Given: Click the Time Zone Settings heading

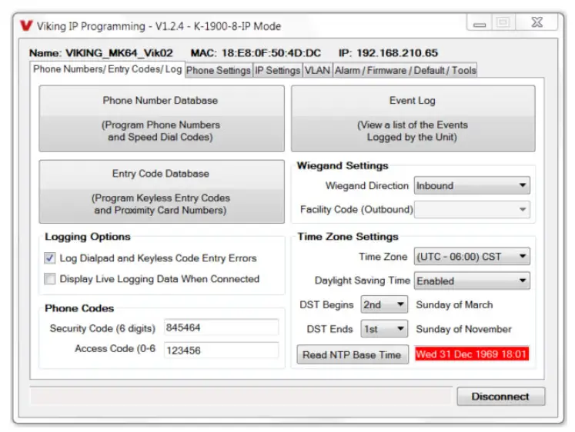Looking at the screenshot, I should pyautogui.click(x=348, y=237).
